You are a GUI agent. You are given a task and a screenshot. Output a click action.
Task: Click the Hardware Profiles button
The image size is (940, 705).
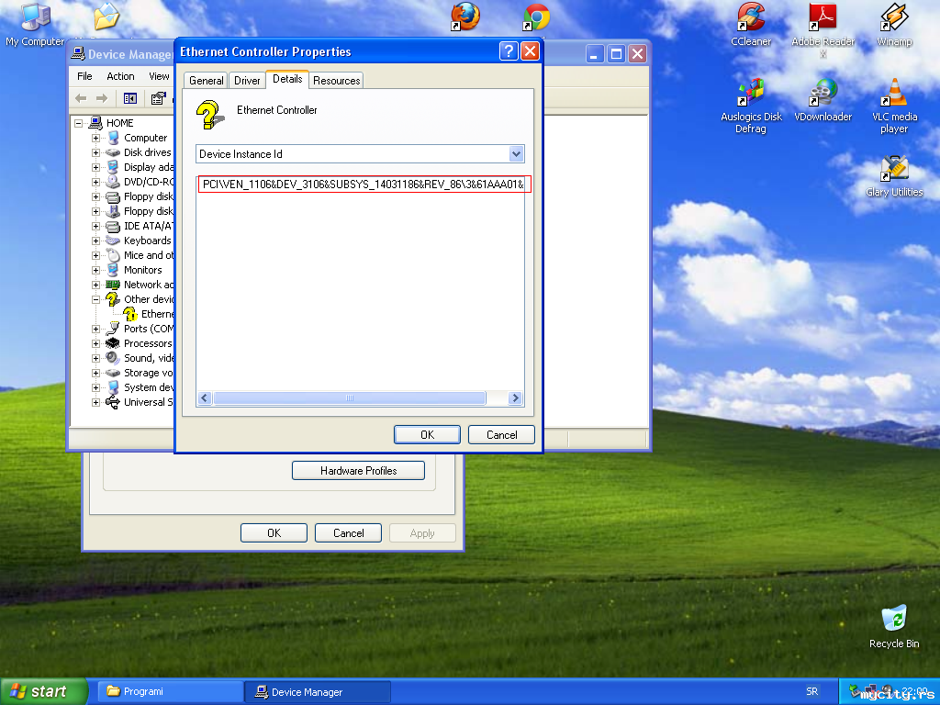pos(358,471)
